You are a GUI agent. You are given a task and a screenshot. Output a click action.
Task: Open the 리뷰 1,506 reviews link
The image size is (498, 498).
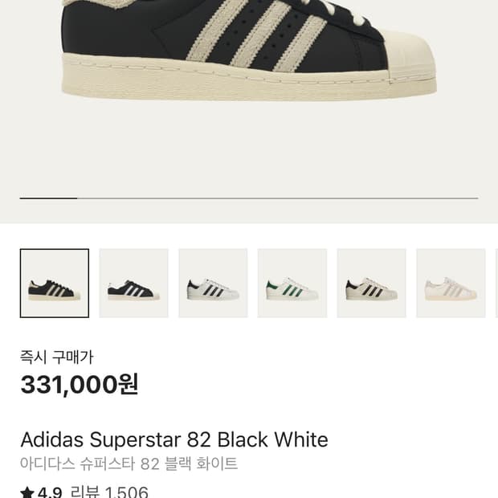(x=109, y=492)
